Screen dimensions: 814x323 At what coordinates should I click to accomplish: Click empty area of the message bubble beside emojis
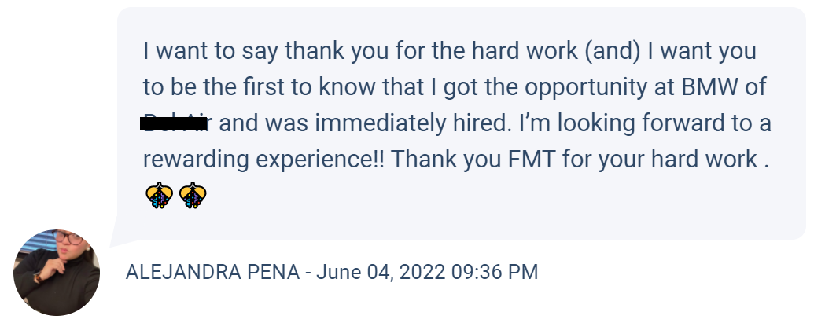click(467, 197)
